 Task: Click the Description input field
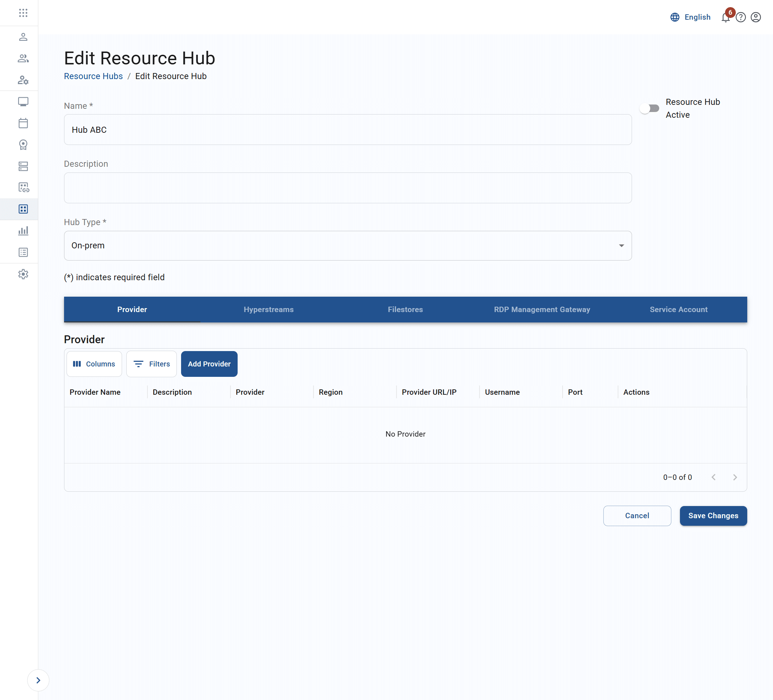[347, 188]
